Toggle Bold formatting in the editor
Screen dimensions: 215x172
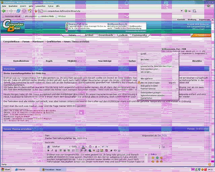coord(48,150)
